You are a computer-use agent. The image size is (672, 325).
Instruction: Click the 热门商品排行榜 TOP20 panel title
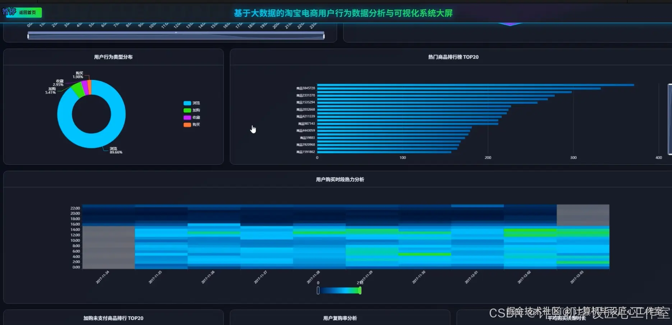(453, 57)
